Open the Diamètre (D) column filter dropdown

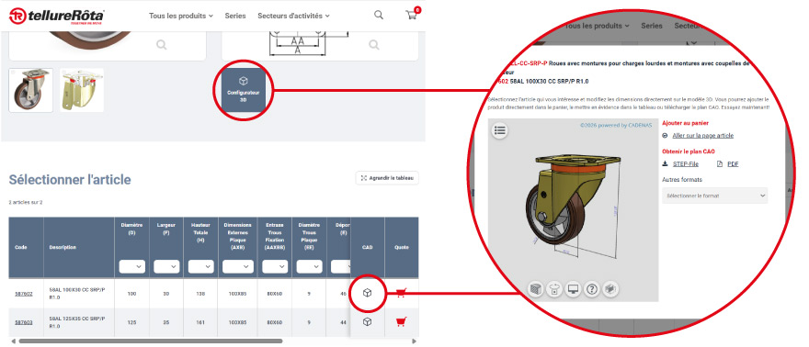tap(132, 267)
